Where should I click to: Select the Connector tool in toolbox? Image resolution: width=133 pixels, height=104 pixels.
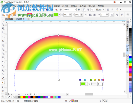[x=3, y=66]
